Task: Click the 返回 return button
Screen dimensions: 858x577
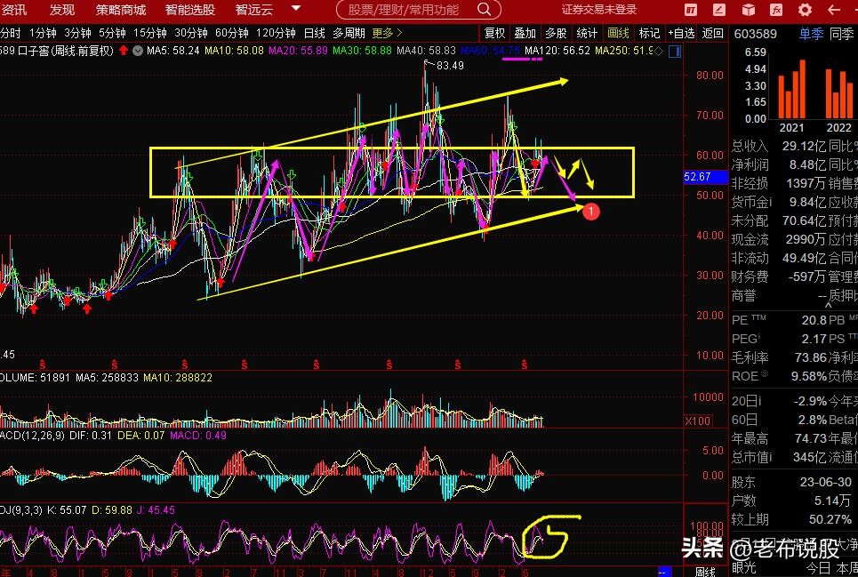Action: (712, 34)
